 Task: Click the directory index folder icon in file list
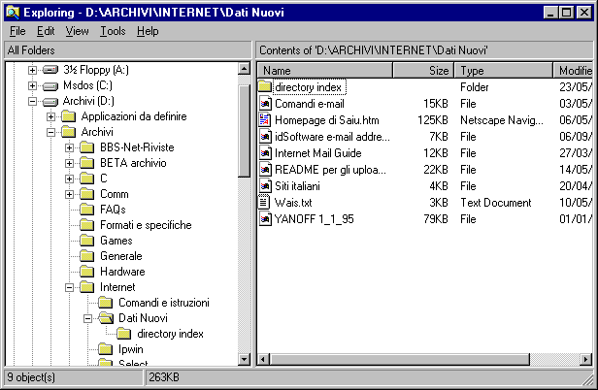point(265,87)
